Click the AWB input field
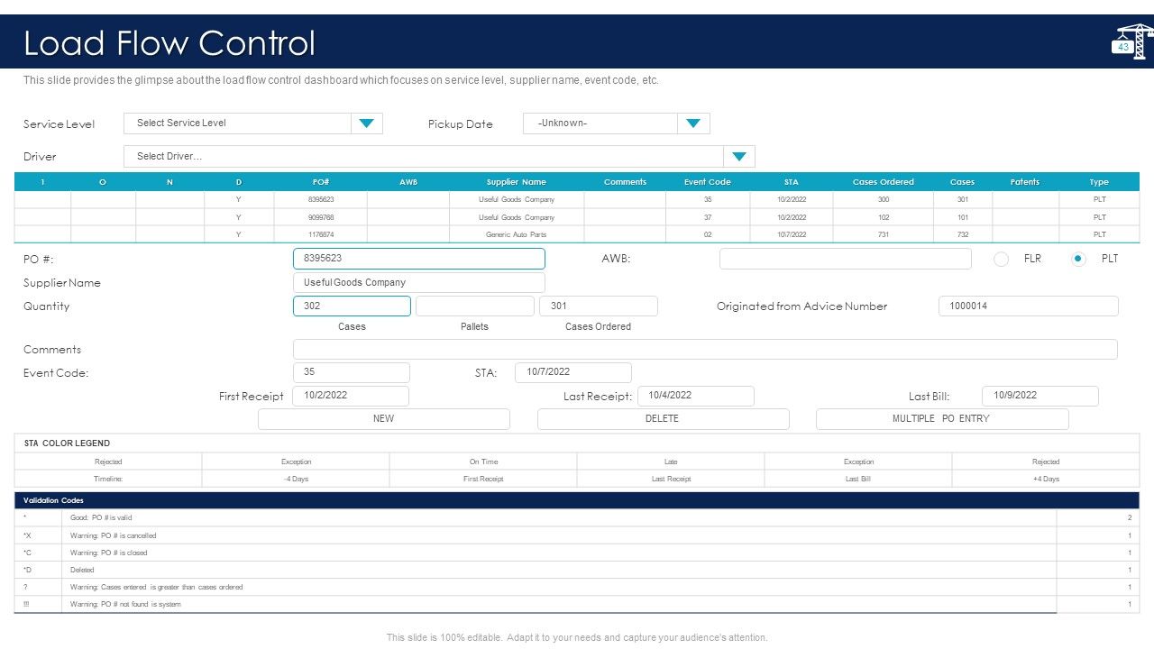 click(846, 259)
